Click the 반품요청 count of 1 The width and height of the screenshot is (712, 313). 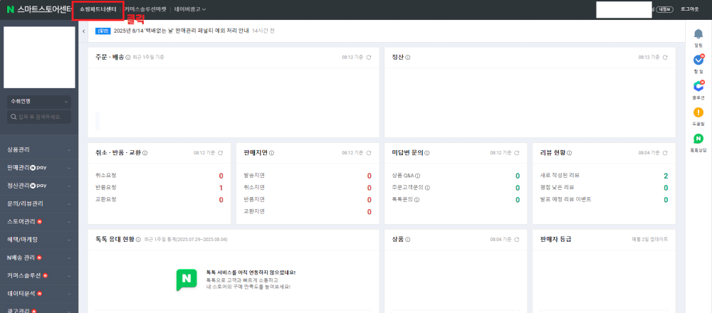221,188
